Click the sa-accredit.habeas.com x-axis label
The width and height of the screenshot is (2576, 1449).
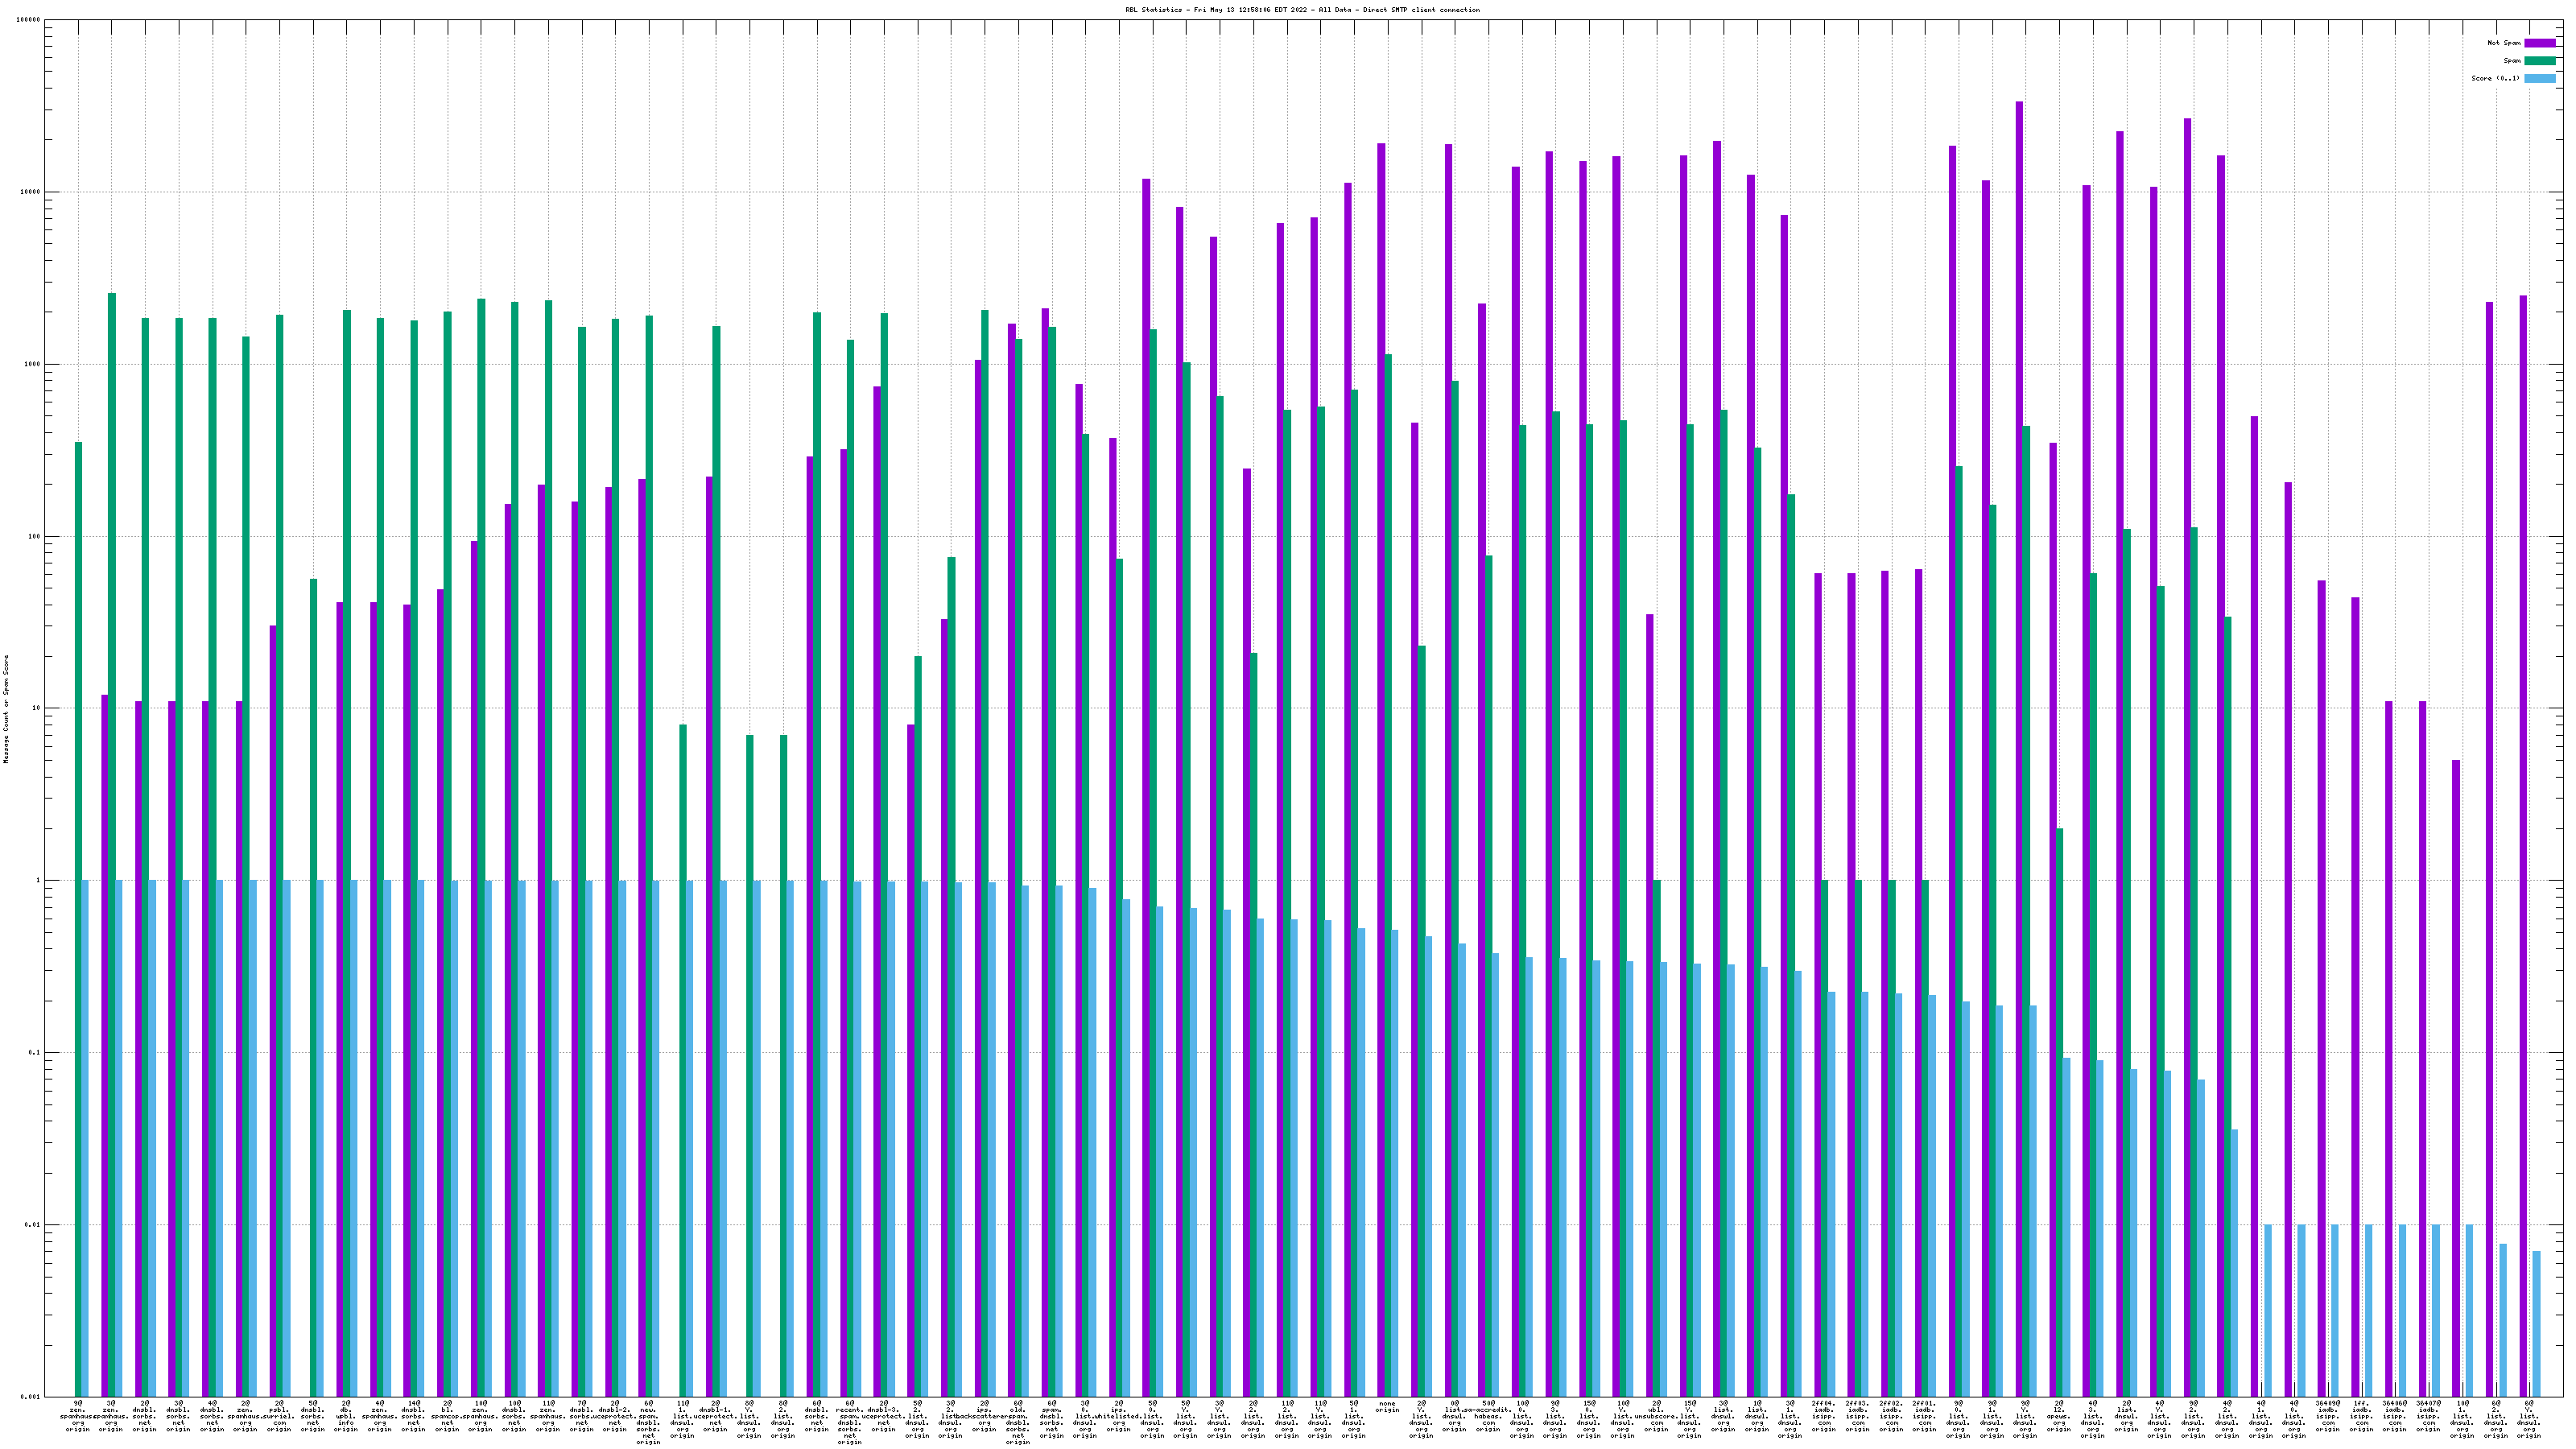1488,1416
